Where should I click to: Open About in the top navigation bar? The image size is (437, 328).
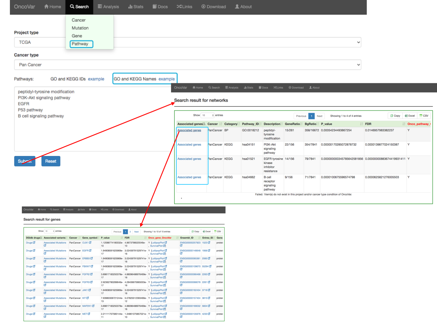(x=243, y=7)
